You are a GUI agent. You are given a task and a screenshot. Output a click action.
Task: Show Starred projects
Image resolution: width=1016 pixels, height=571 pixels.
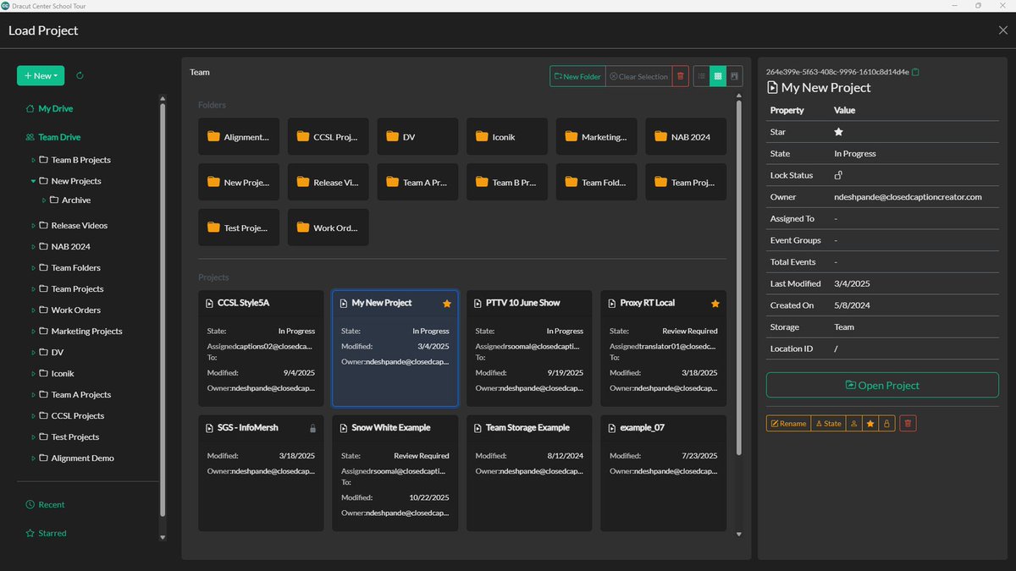pyautogui.click(x=46, y=534)
